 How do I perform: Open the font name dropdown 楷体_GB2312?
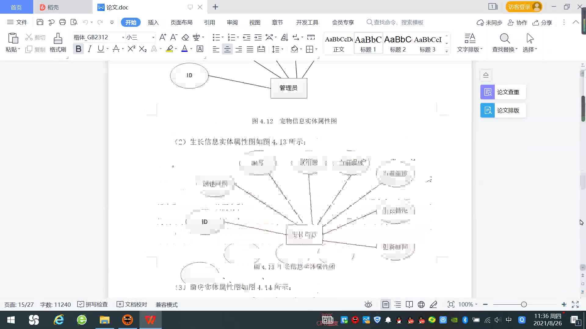123,37
